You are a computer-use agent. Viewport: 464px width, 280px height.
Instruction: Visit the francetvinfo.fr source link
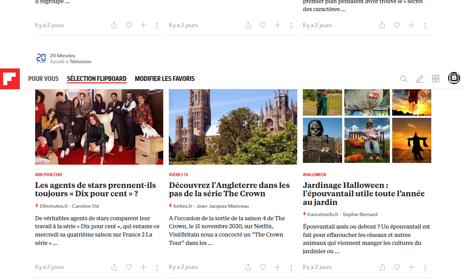(x=322, y=214)
